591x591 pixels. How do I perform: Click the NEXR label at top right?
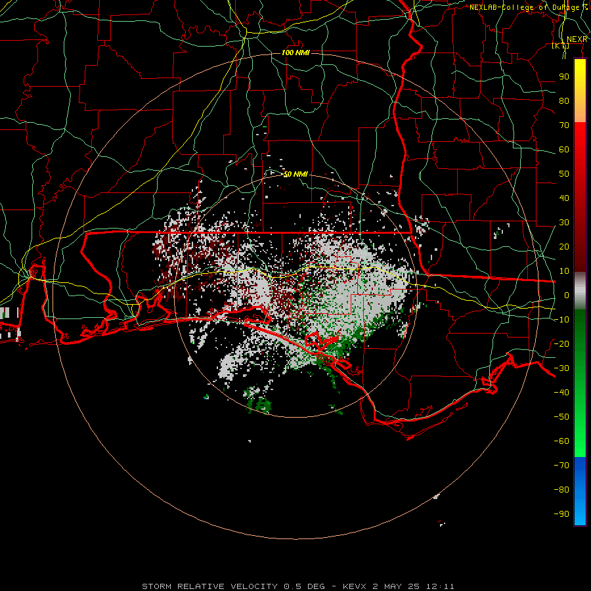(577, 39)
